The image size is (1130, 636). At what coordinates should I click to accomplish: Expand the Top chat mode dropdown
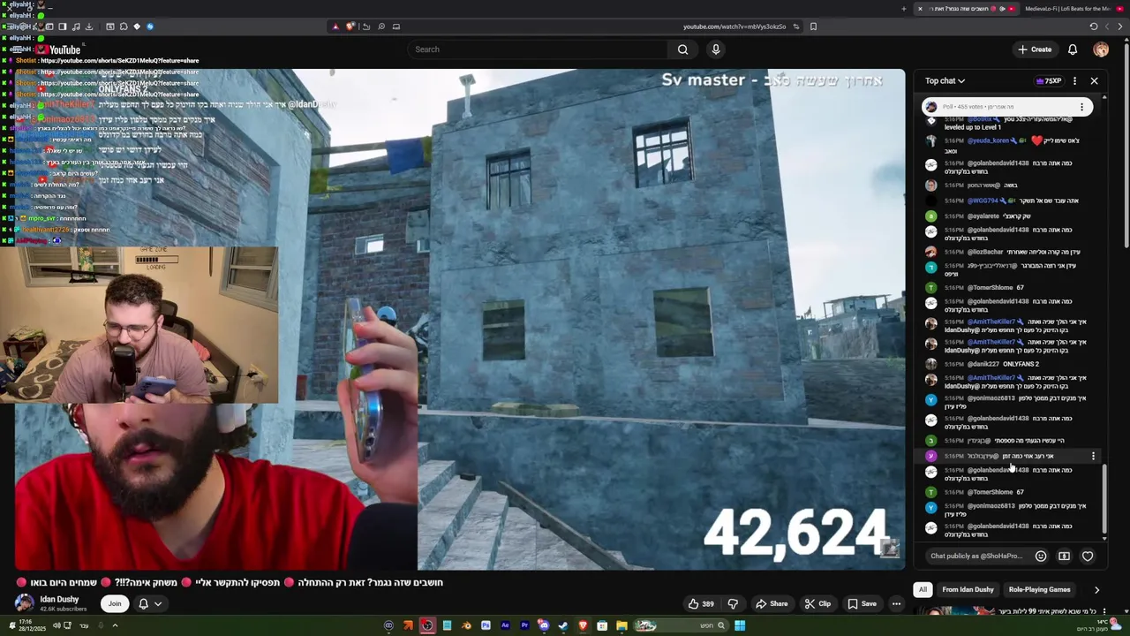tap(945, 81)
